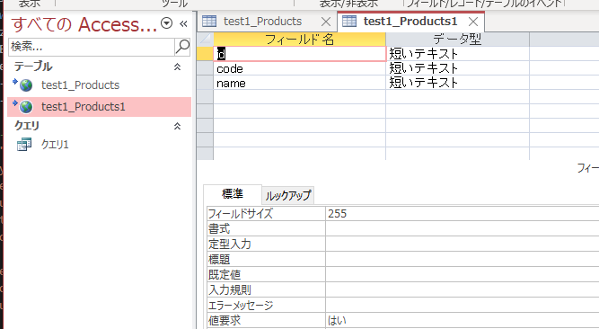The width and height of the screenshot is (599, 329).
Task: Select test1_Products in the navigation pane
Action: point(80,84)
